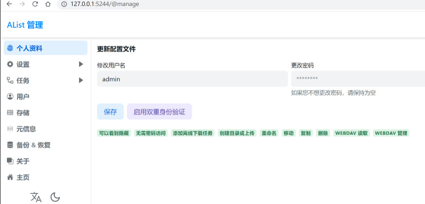Go to the 用户 management page
425x204 pixels.
point(46,97)
